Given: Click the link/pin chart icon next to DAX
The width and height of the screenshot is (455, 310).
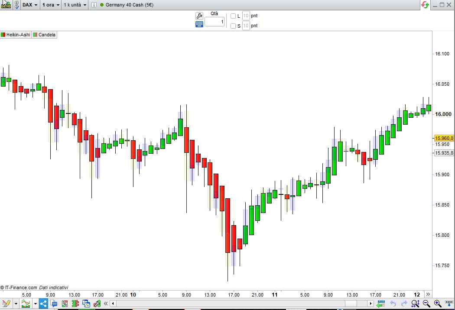Looking at the screenshot, I should click(x=16, y=5).
